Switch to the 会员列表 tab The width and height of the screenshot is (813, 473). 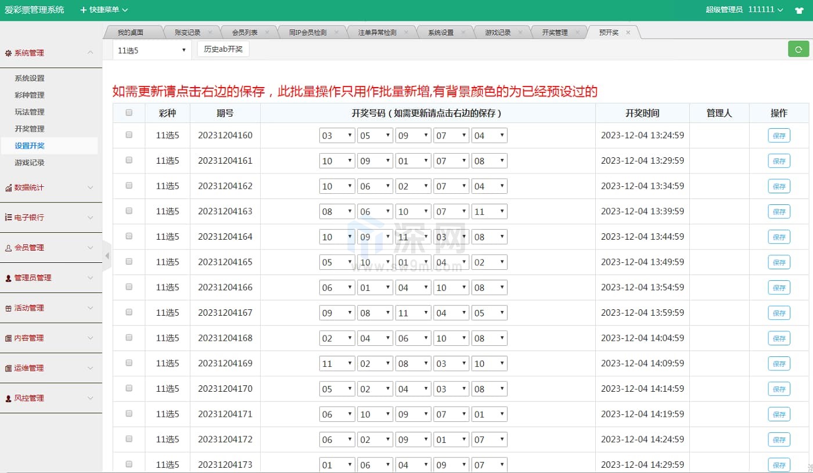(244, 33)
